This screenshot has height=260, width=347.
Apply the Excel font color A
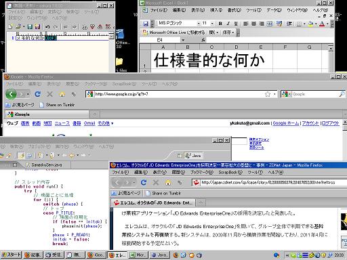pos(322,24)
